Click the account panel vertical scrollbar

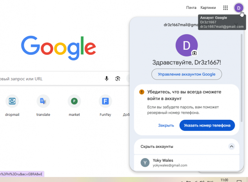tap(242, 78)
